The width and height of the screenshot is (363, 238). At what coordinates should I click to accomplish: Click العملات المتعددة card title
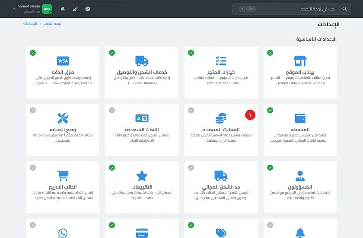[x=221, y=130]
